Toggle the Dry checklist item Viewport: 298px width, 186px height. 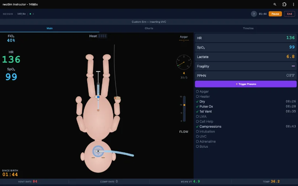click(200, 101)
